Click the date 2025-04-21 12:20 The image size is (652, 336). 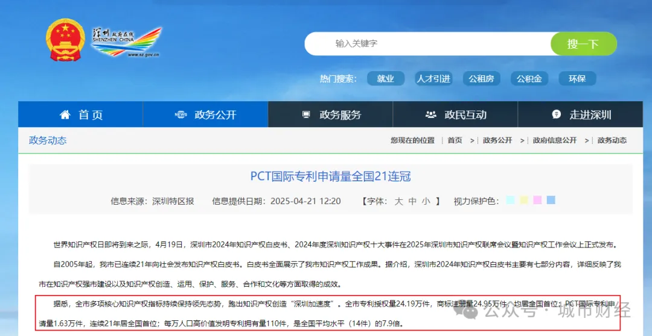tap(305, 202)
